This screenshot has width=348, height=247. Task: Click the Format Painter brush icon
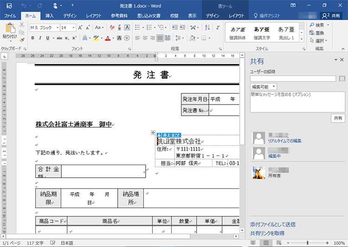[x=21, y=41]
